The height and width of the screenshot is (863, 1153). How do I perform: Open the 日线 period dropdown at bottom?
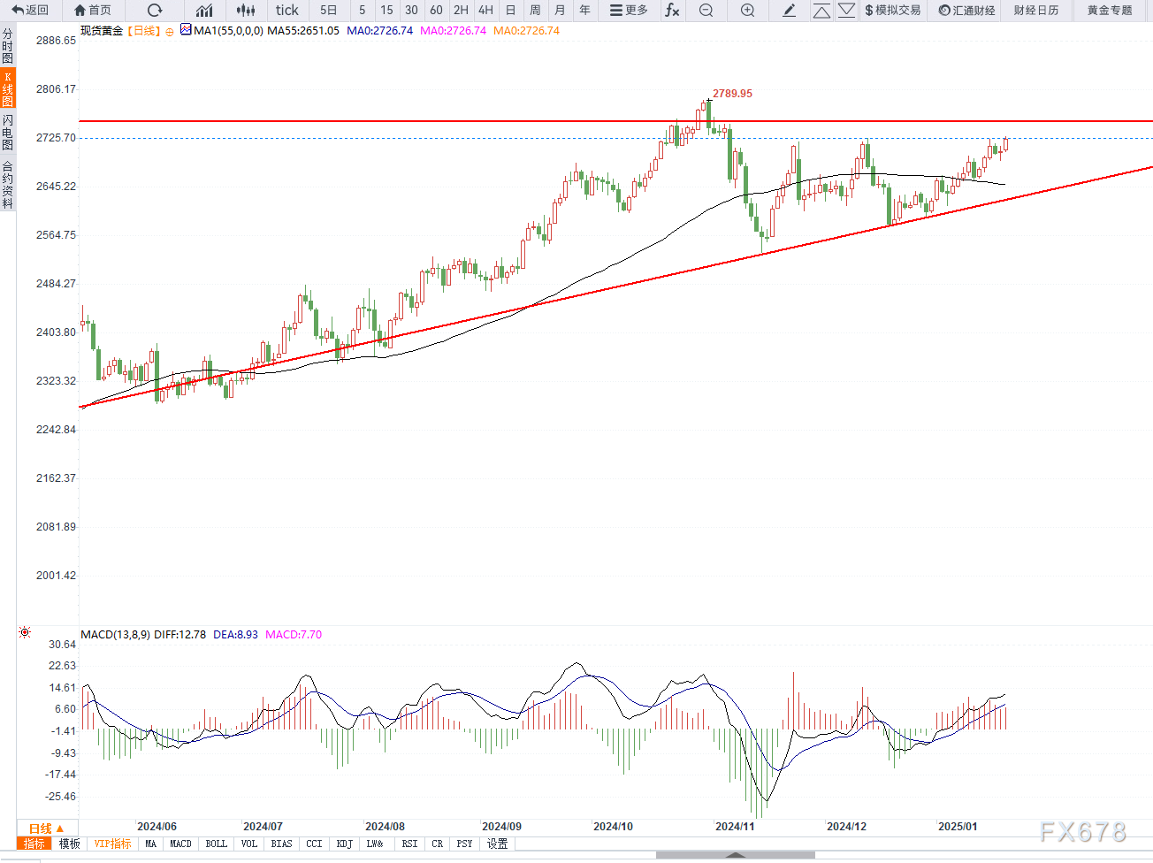pos(46,829)
